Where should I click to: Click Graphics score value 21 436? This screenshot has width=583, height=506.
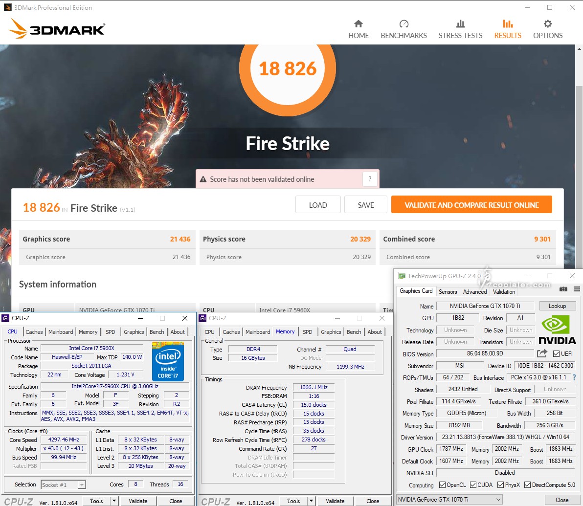180,239
